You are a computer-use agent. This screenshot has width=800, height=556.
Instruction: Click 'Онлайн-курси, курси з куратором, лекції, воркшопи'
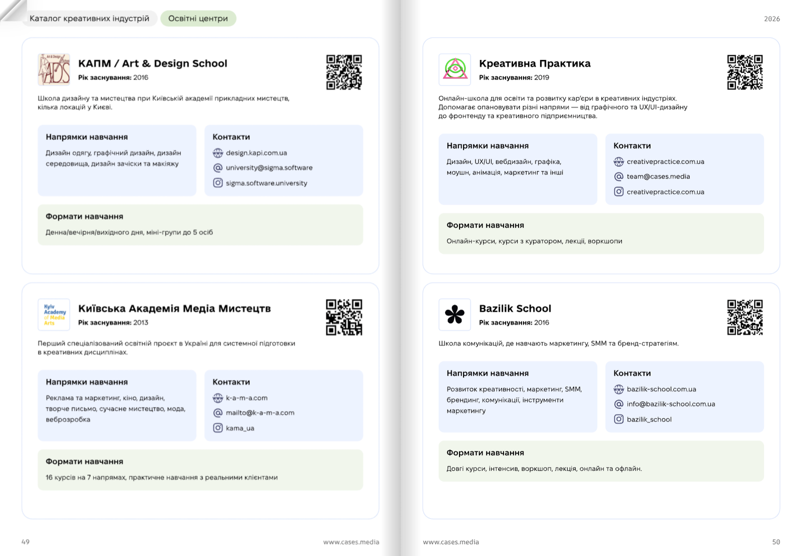pyautogui.click(x=534, y=241)
